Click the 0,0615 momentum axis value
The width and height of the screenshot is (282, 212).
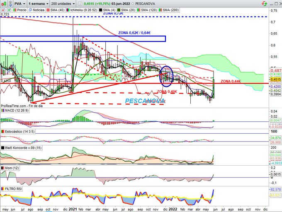point(276,174)
